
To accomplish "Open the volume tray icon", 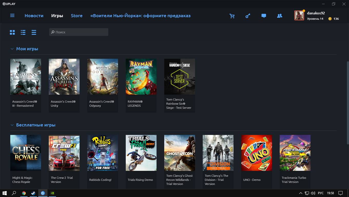I will coord(313,193).
